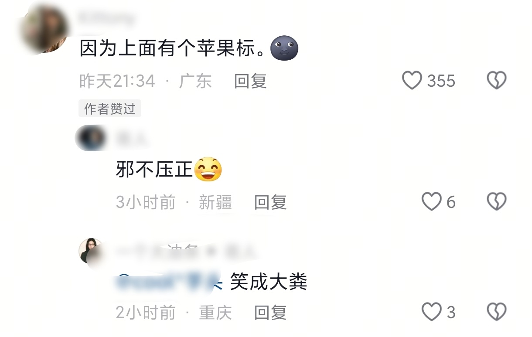Reply to the 新疆 comment via 回复
The image size is (532, 337).
coord(270,202)
